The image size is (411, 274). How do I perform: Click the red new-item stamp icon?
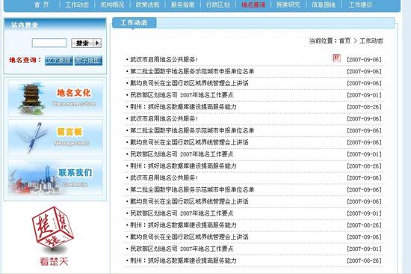(336, 58)
